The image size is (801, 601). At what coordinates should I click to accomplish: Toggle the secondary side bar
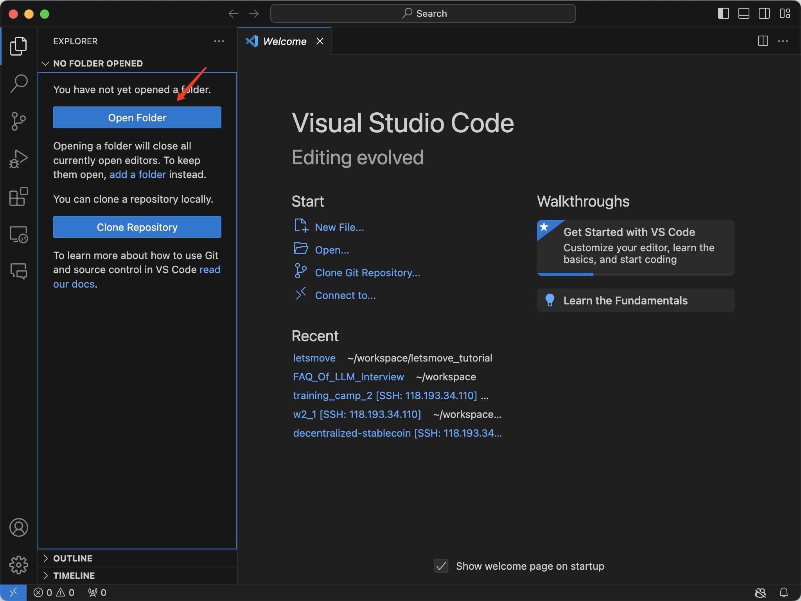764,14
